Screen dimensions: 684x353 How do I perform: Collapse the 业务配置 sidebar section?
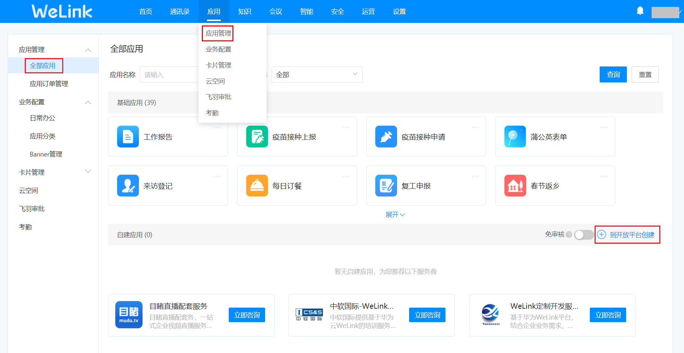tap(88, 102)
